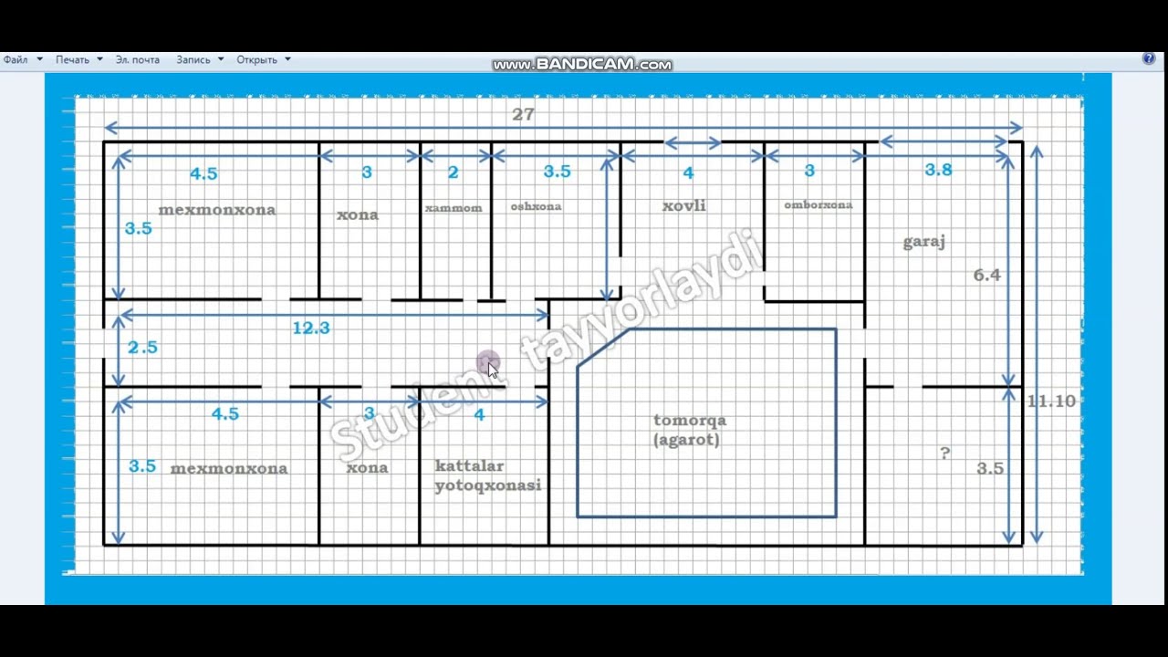Open the Печать dropdown menu
The width and height of the screenshot is (1168, 657).
click(78, 59)
